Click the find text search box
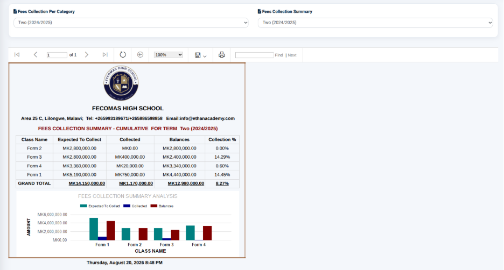 coord(254,55)
